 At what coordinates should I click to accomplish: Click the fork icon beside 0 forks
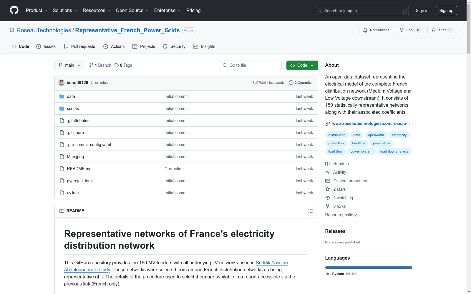328,206
